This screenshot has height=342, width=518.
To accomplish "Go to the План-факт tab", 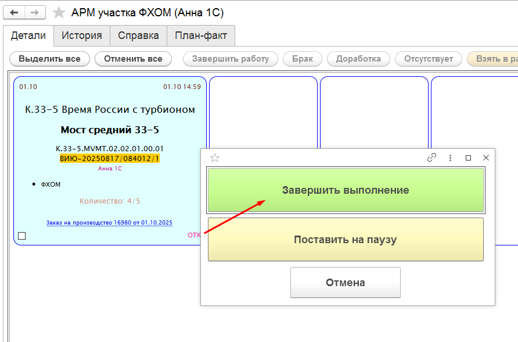I will [x=201, y=35].
